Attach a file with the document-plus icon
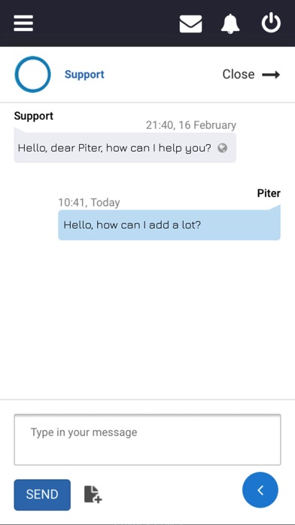Image resolution: width=295 pixels, height=525 pixels. point(93,494)
